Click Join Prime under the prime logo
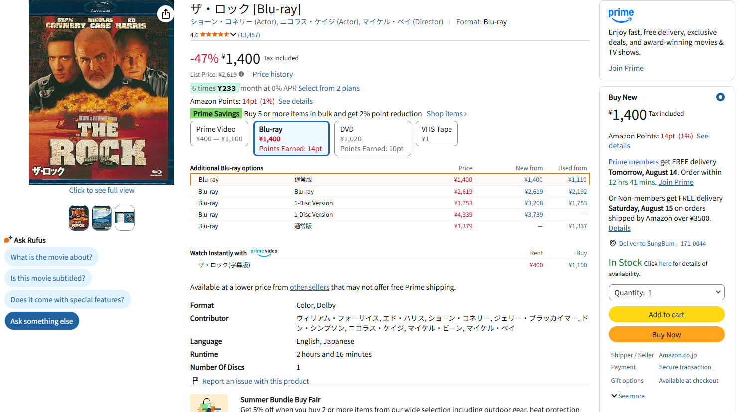Screen dimensions: 749x412 click(x=626, y=68)
